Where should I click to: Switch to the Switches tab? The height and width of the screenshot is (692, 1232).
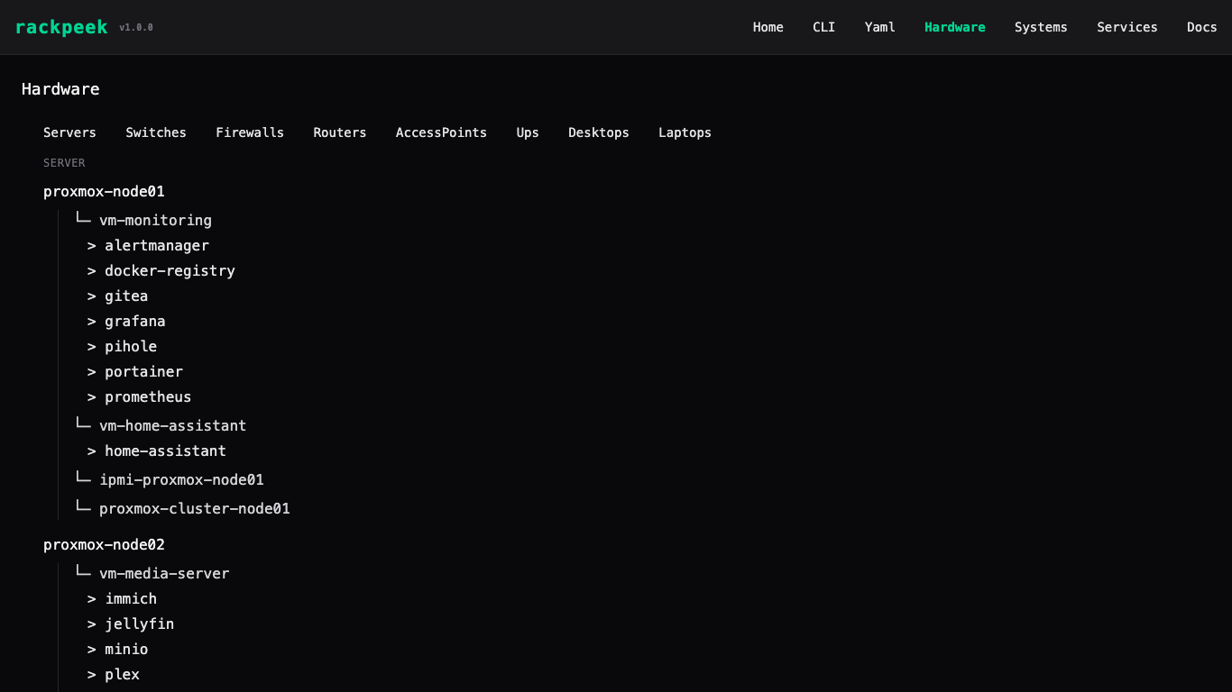pos(155,132)
